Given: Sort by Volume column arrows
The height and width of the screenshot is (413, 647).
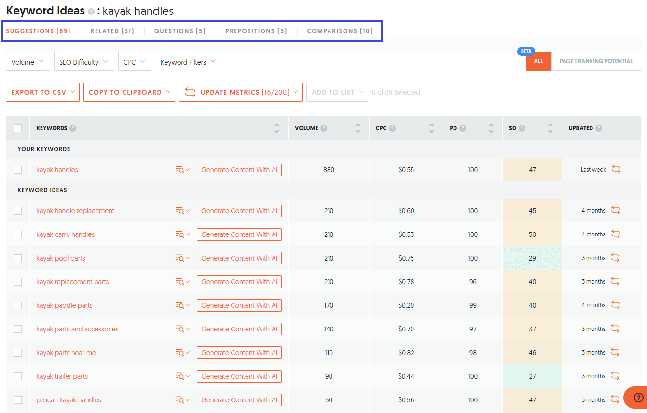Looking at the screenshot, I should point(358,128).
